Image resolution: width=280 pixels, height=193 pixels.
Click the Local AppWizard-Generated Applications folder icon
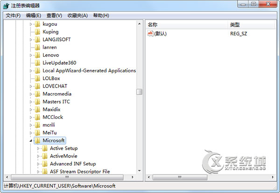tap(37, 71)
